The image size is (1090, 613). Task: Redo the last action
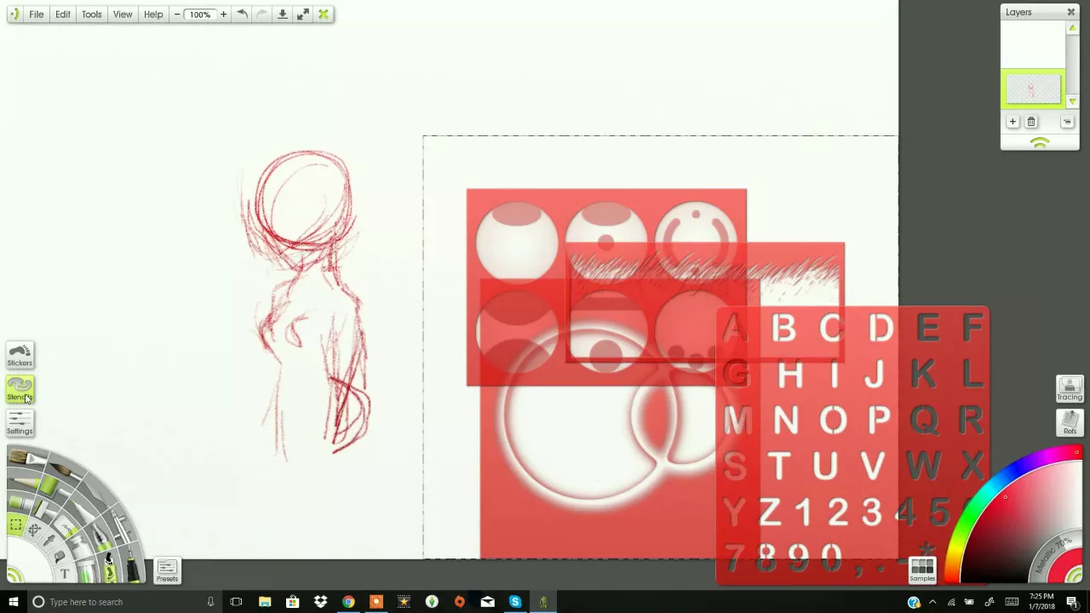pyautogui.click(x=261, y=14)
